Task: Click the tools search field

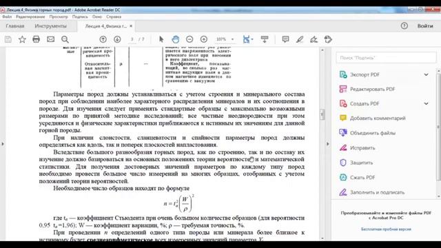Action: tap(386, 58)
